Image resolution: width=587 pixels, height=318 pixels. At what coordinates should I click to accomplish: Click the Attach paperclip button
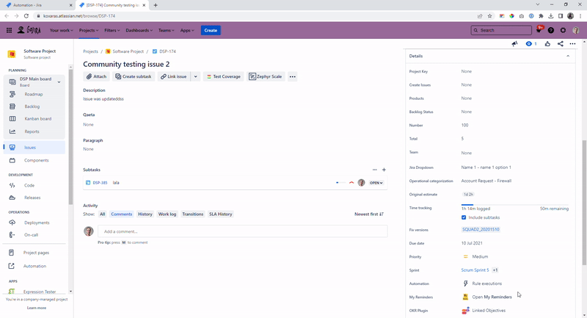[97, 76]
